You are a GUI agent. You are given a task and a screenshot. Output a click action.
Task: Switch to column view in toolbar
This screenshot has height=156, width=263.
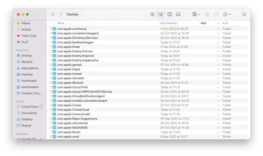click(170, 14)
